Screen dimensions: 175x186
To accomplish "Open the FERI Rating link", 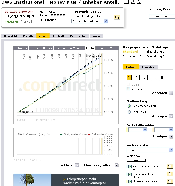I will pyautogui.click(x=48, y=20).
